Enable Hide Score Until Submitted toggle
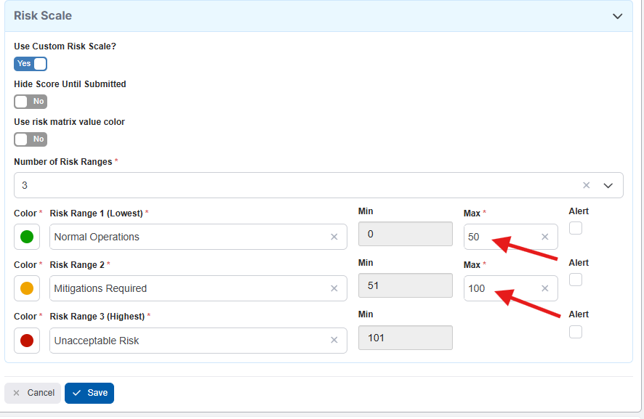 coord(31,102)
